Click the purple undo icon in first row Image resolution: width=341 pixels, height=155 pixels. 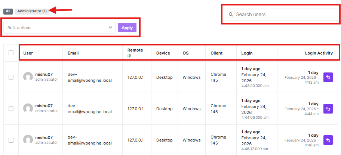click(x=328, y=77)
